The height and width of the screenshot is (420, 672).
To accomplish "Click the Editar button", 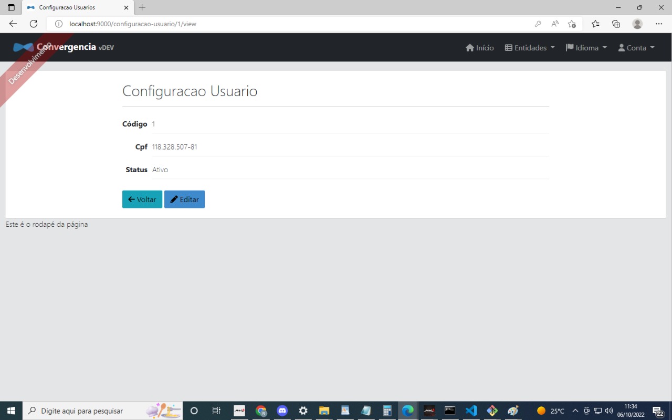I will 184,199.
